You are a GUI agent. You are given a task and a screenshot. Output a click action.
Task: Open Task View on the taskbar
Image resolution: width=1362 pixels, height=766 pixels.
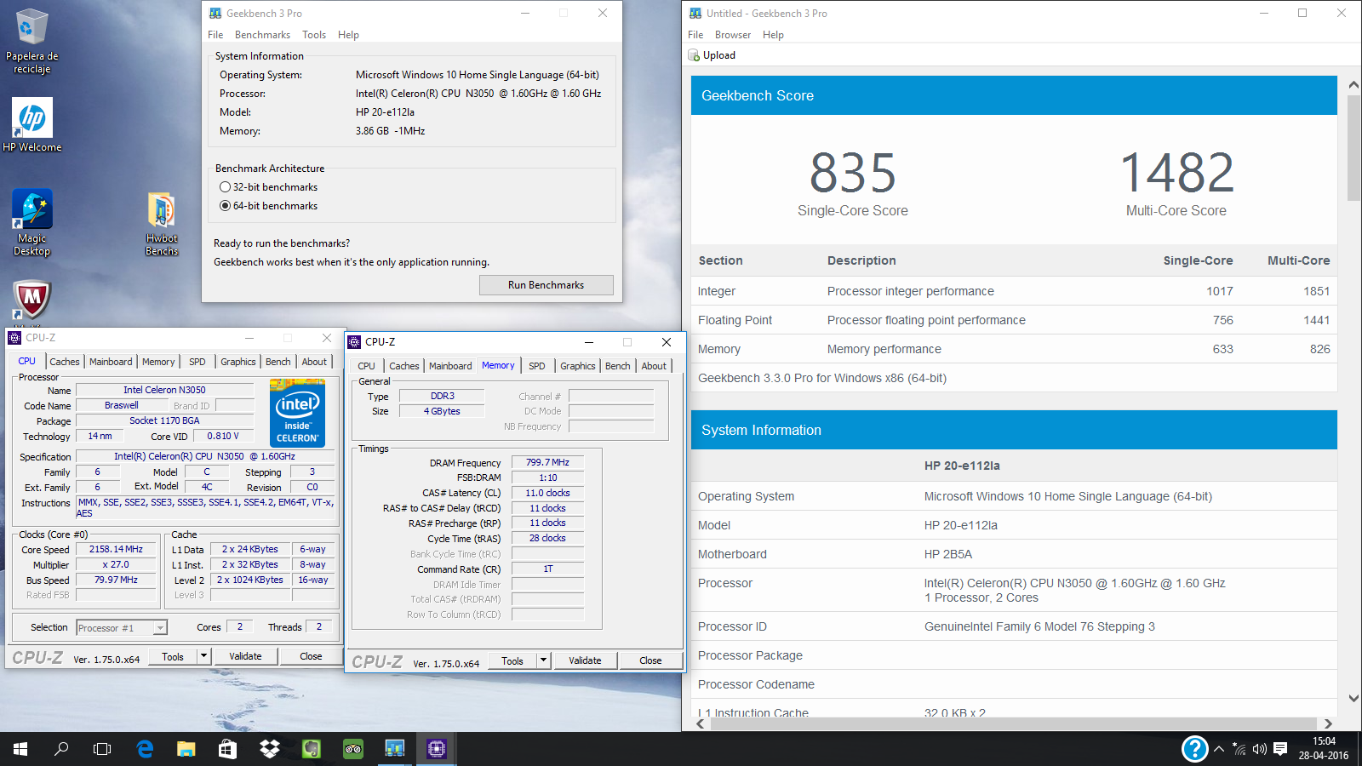tap(102, 749)
